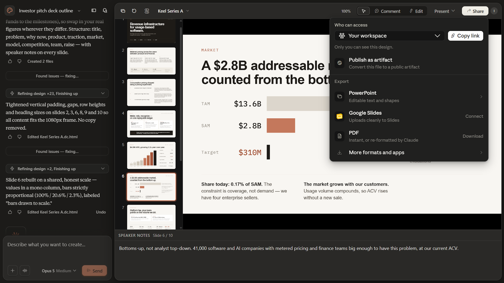Image resolution: width=504 pixels, height=283 pixels.
Task: Select the pointer cursor tool
Action: point(364,11)
